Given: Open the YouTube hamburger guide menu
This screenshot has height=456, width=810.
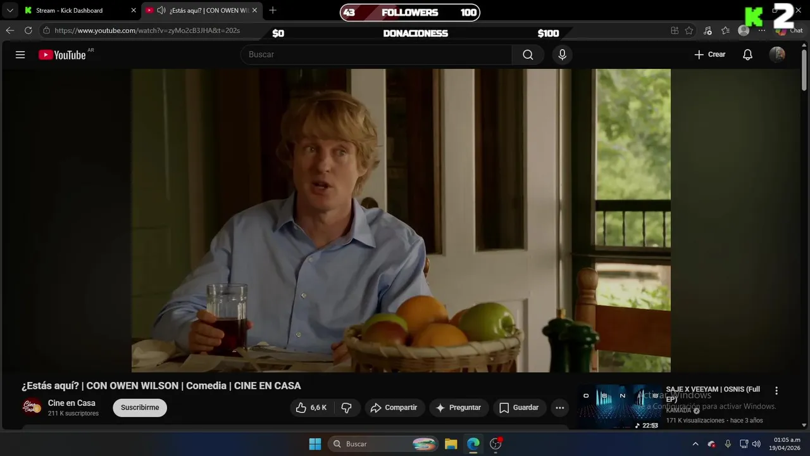Looking at the screenshot, I should coord(20,54).
